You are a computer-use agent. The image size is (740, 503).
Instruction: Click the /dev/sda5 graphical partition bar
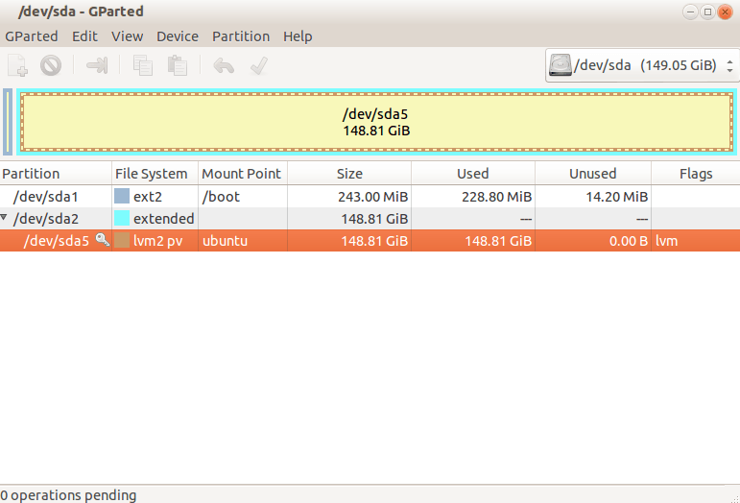(x=376, y=122)
